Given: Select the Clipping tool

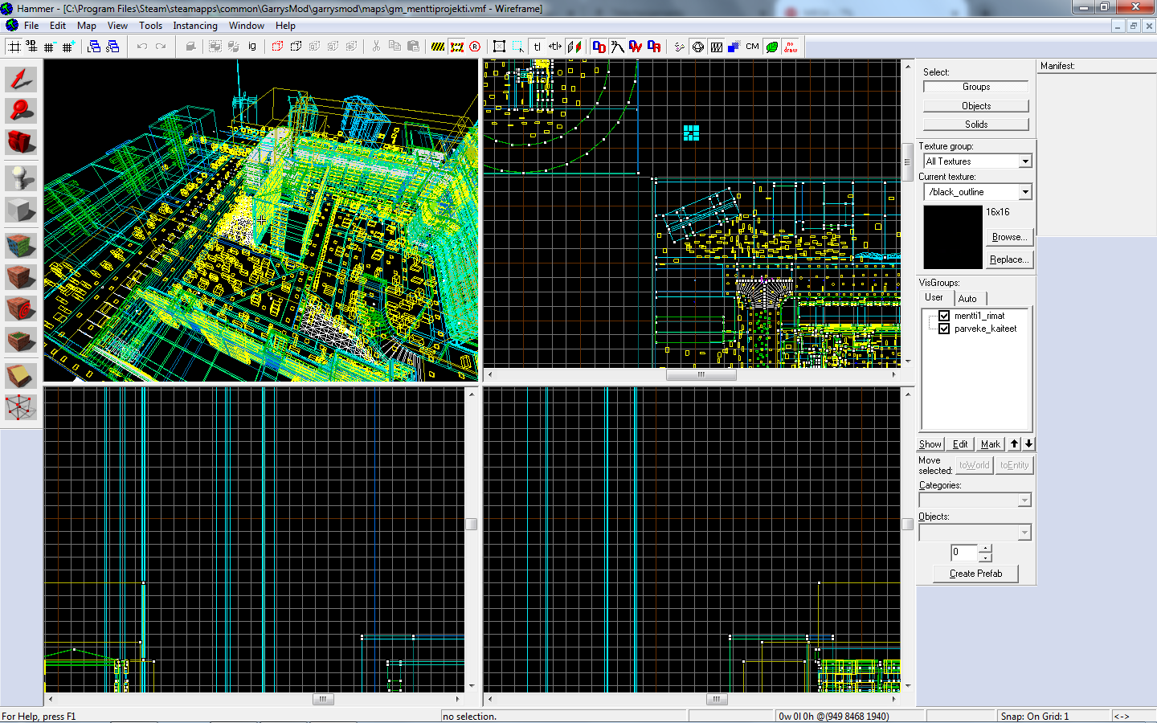Looking at the screenshot, I should 21,374.
